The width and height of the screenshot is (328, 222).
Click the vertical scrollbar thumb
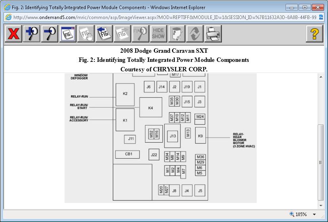pos(321,162)
